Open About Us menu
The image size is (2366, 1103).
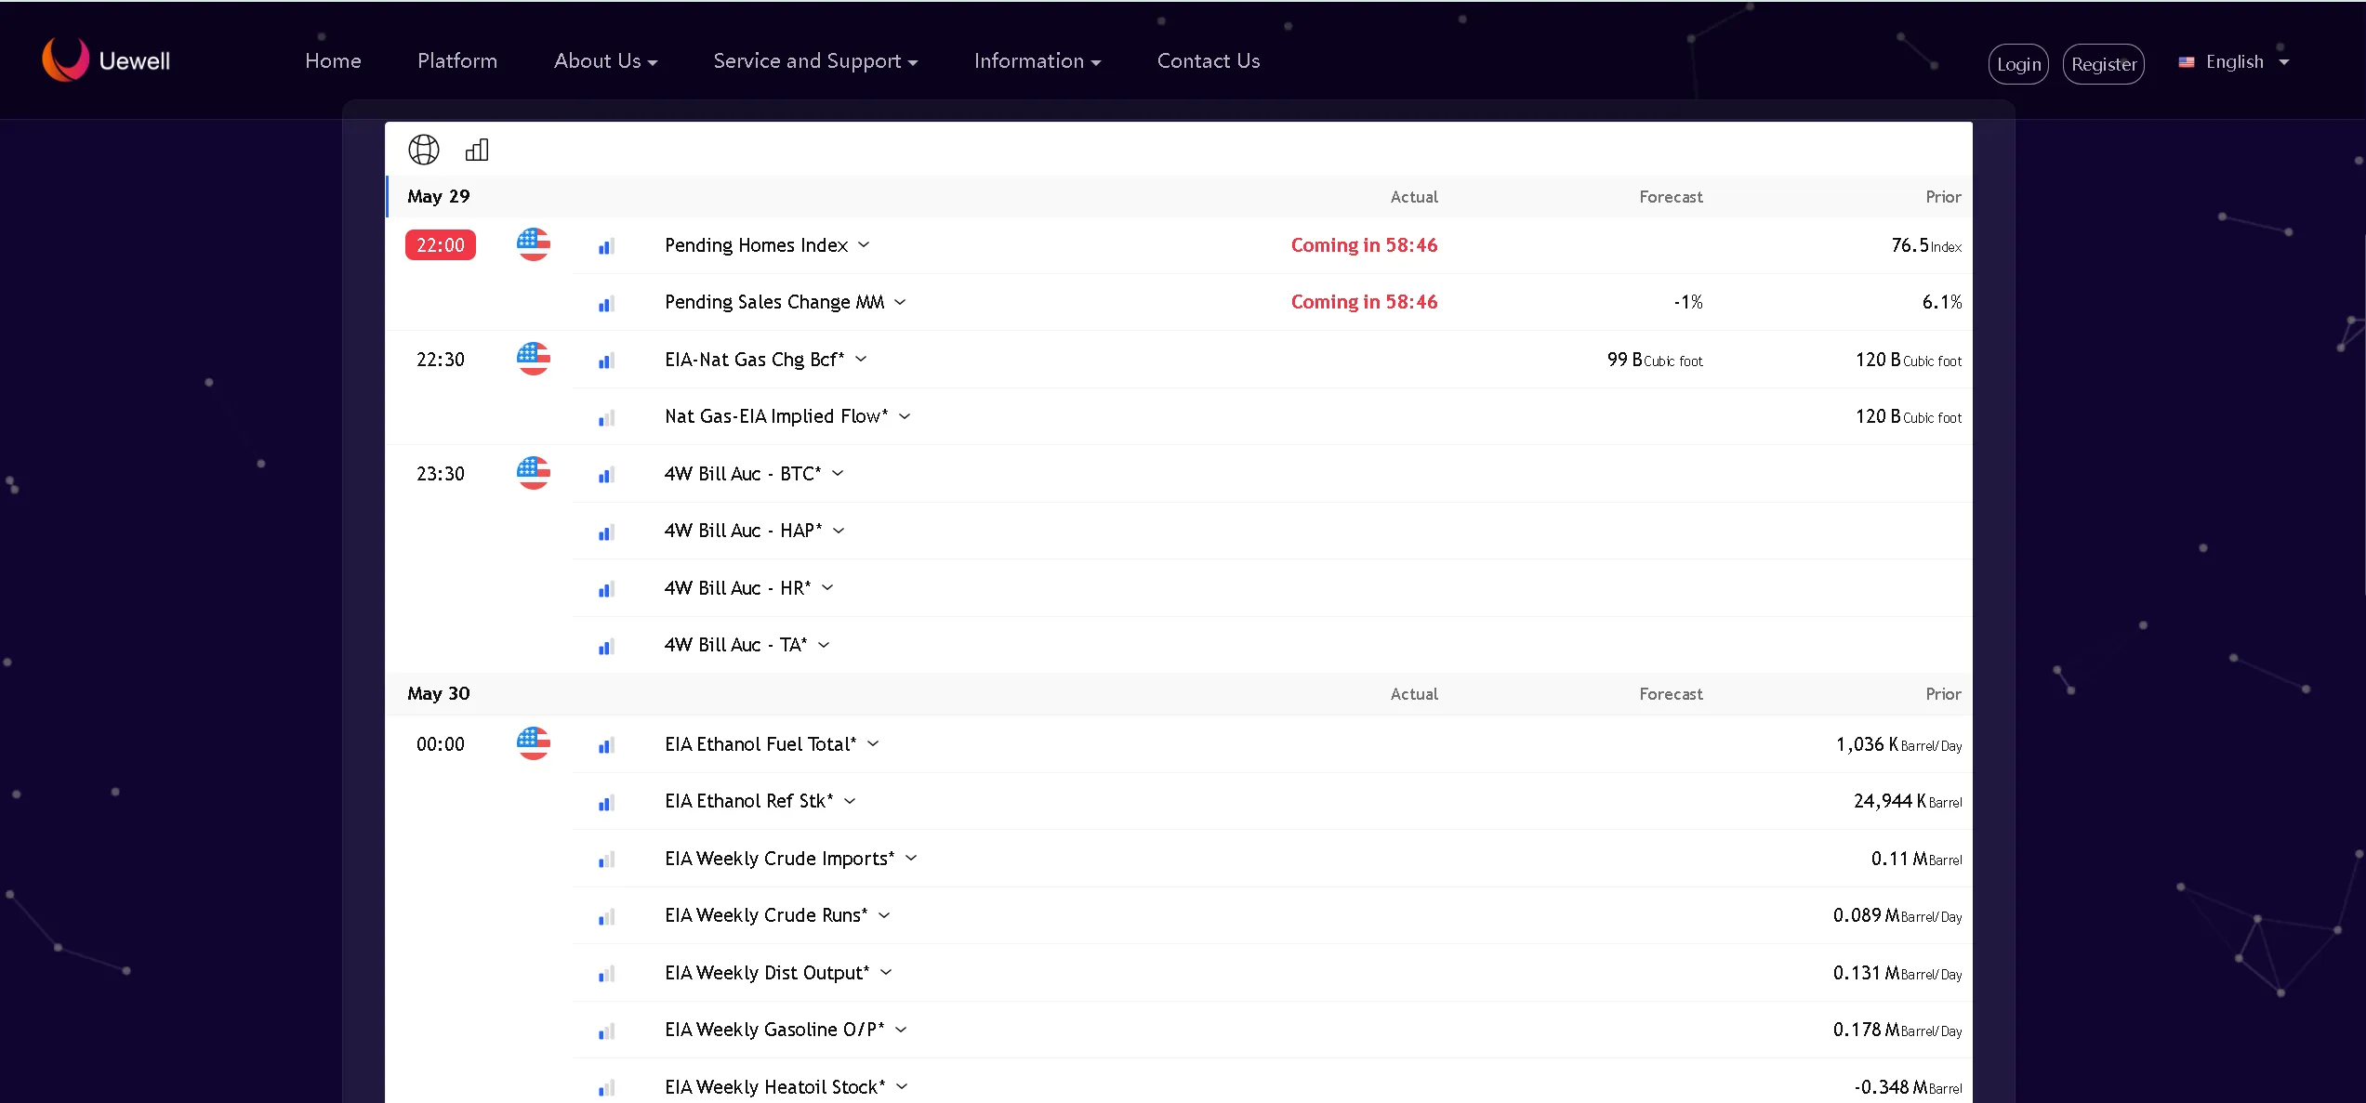coord(605,61)
